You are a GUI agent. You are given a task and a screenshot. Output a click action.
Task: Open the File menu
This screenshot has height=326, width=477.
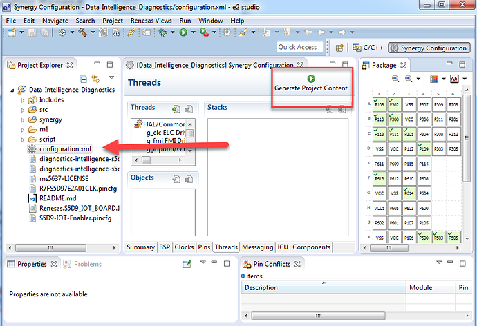click(x=11, y=21)
